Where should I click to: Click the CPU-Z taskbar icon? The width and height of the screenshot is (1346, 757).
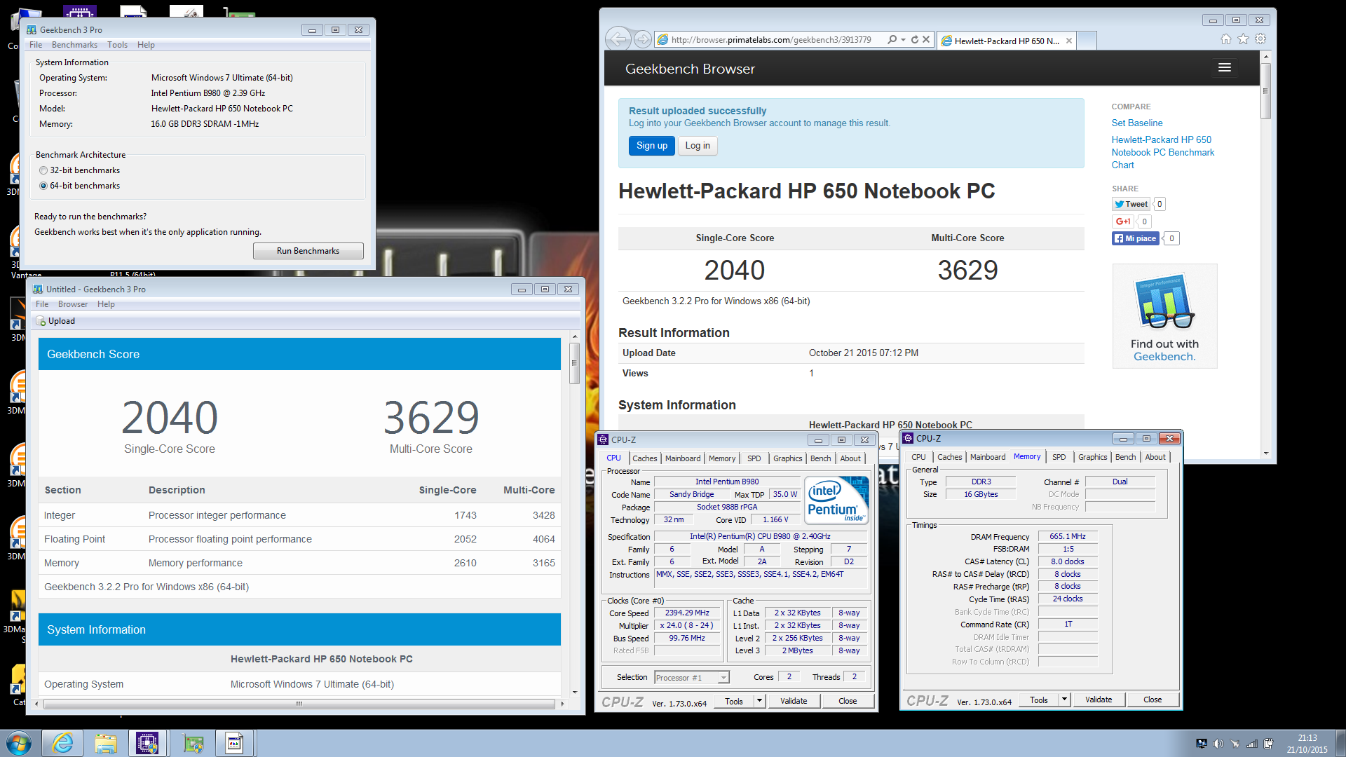point(147,743)
